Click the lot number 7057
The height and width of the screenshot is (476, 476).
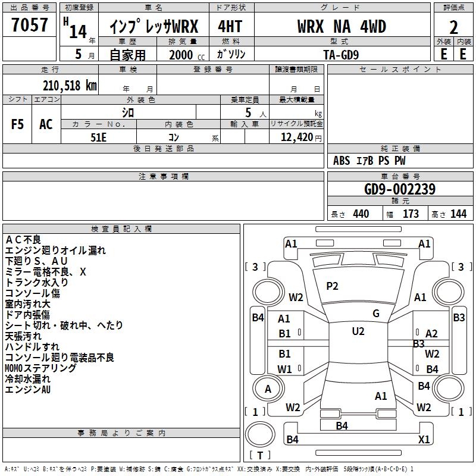click(29, 24)
